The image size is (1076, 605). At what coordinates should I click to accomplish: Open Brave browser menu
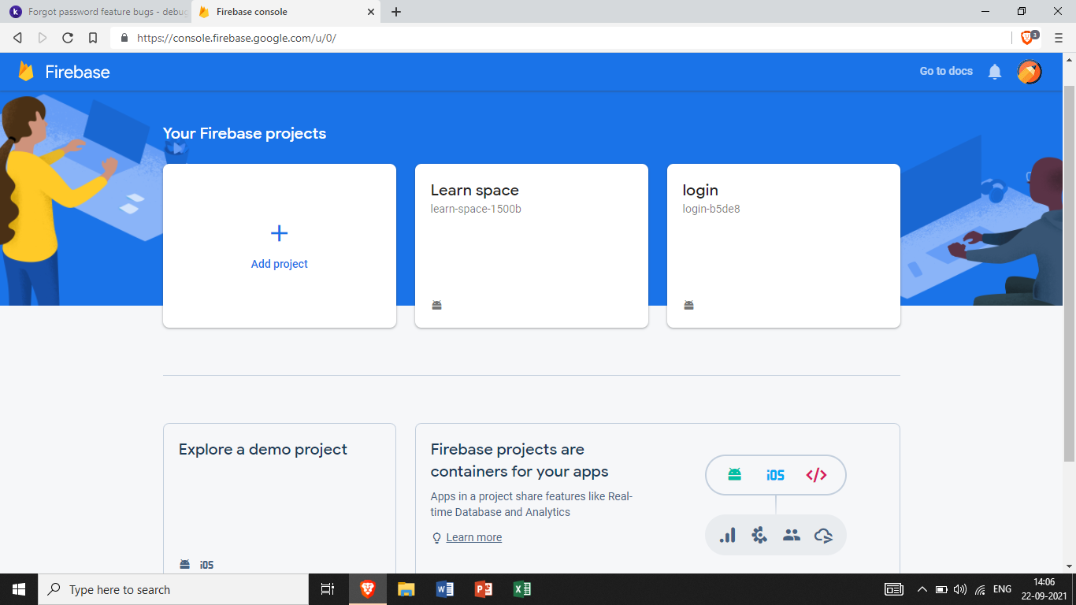pyautogui.click(x=1059, y=38)
